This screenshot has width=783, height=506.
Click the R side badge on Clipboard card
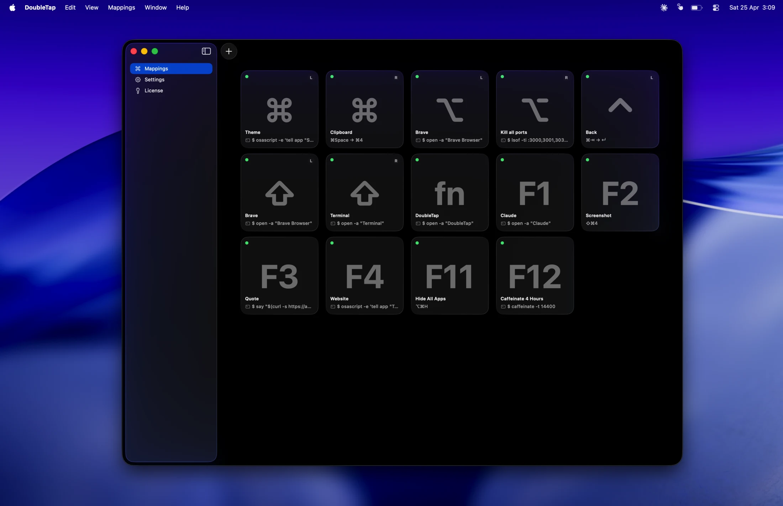click(x=396, y=77)
